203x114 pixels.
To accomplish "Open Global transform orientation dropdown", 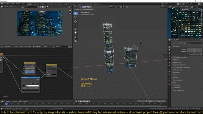I will coord(111,7).
